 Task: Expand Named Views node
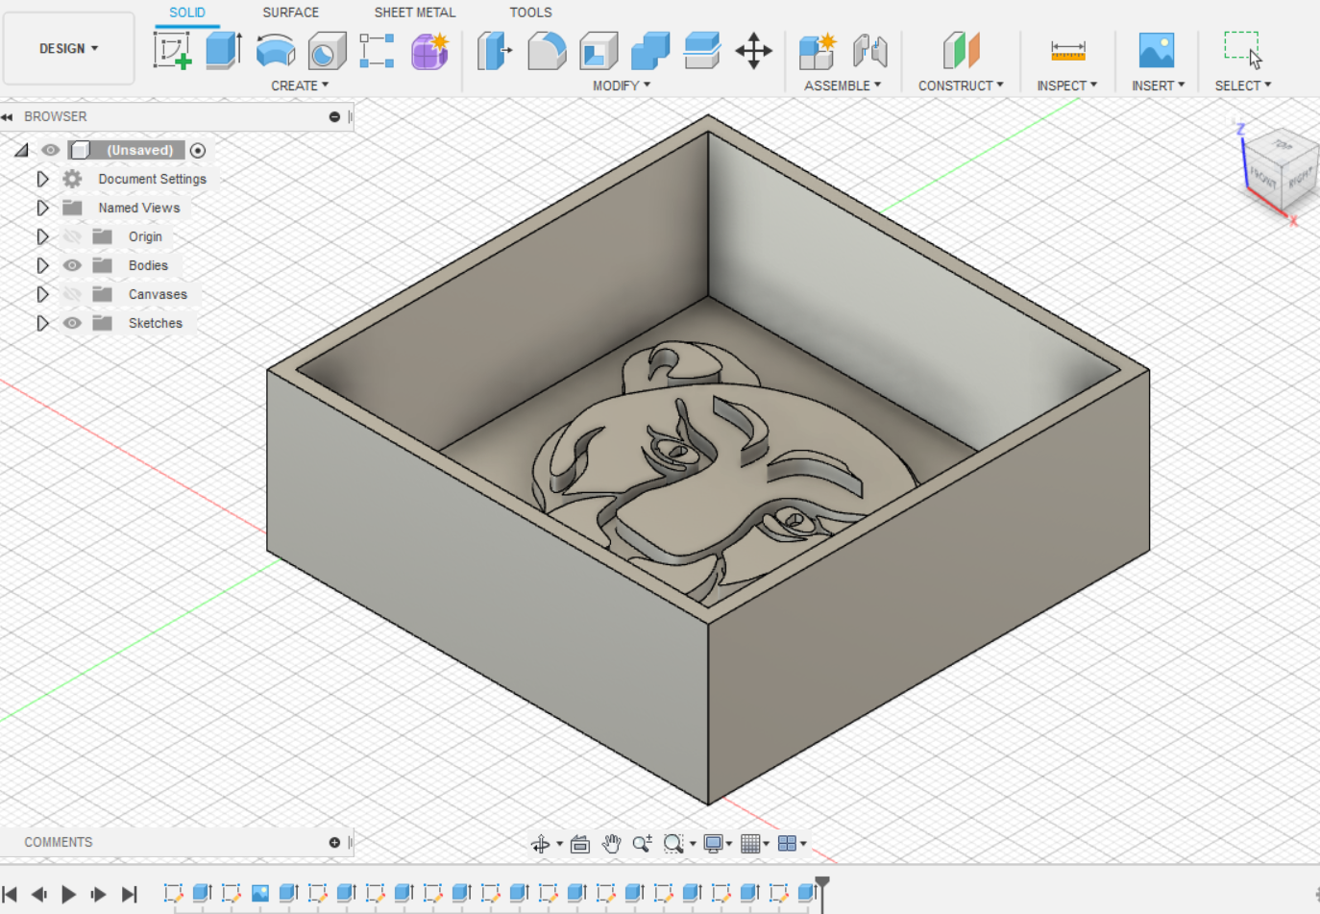[x=42, y=208]
